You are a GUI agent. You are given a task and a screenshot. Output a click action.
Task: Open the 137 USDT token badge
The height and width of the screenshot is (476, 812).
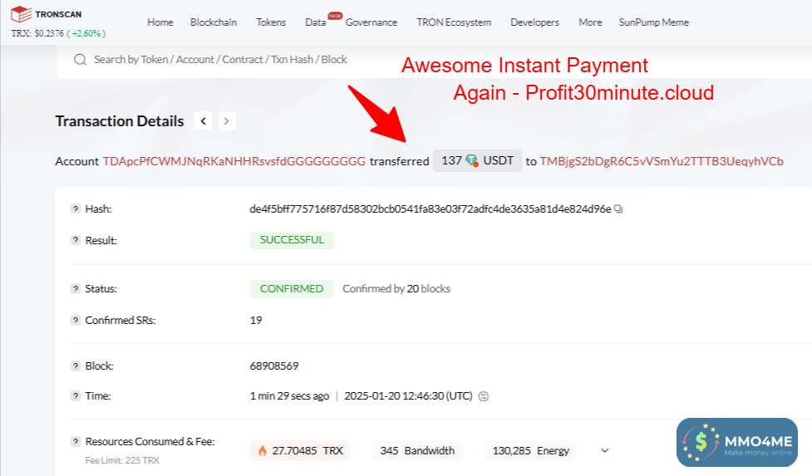point(477,161)
